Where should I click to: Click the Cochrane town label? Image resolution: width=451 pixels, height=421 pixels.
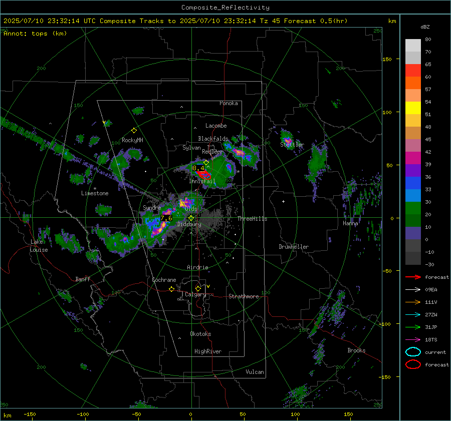pos(164,280)
